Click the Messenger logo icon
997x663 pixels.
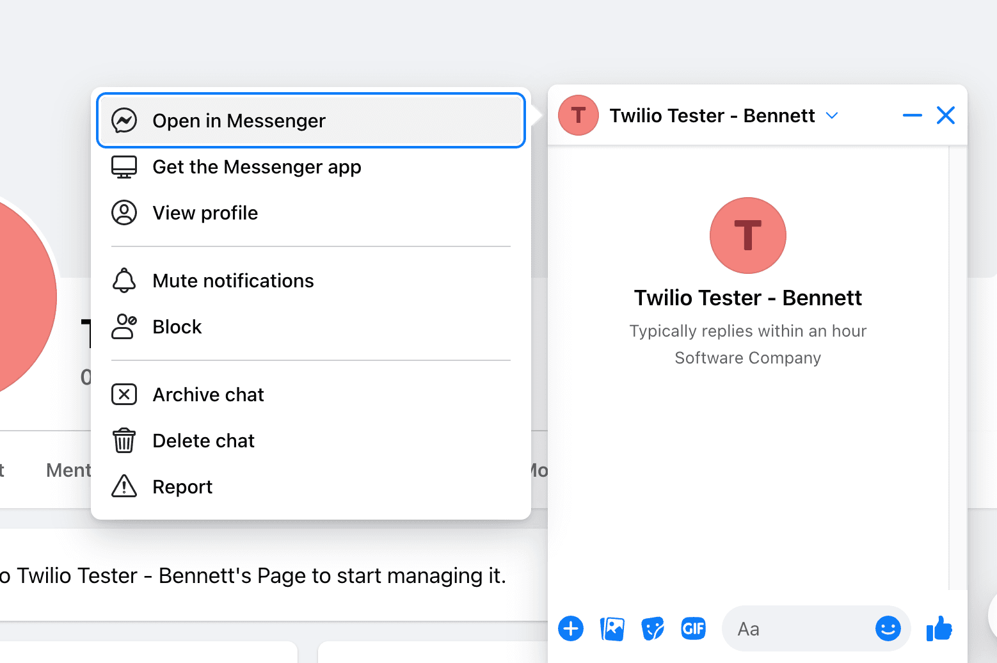(x=124, y=120)
